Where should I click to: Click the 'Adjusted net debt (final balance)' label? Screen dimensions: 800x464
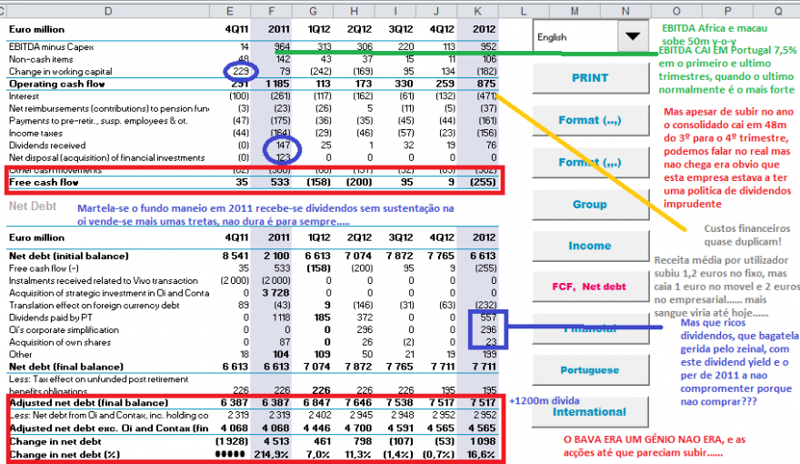pos(89,403)
